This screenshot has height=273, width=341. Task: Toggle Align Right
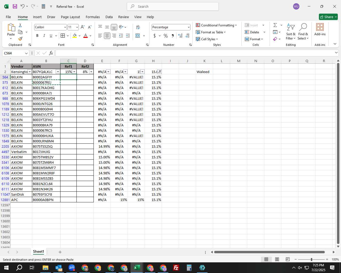coord(114,35)
